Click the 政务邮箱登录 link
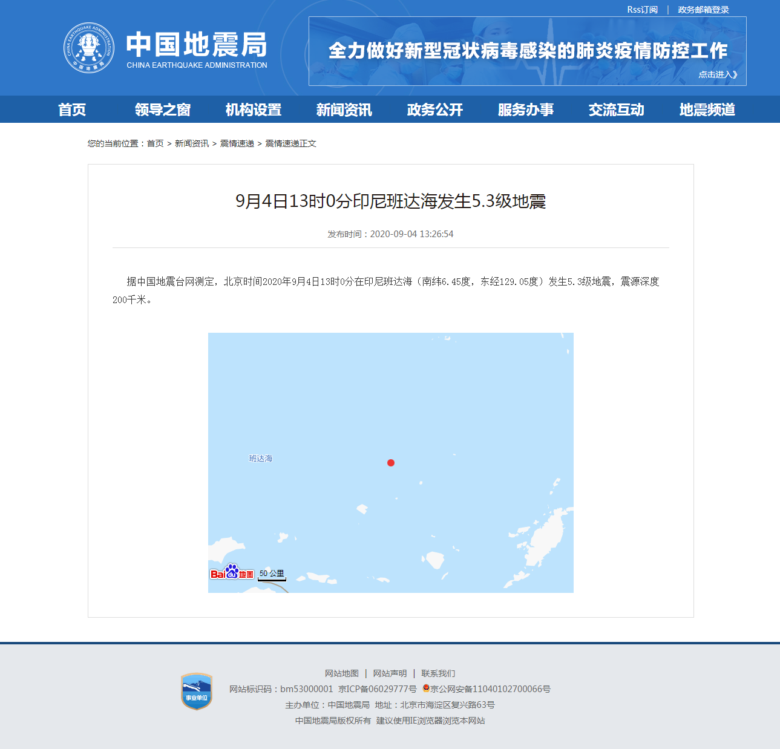Screen dimensions: 780x749 [702, 8]
